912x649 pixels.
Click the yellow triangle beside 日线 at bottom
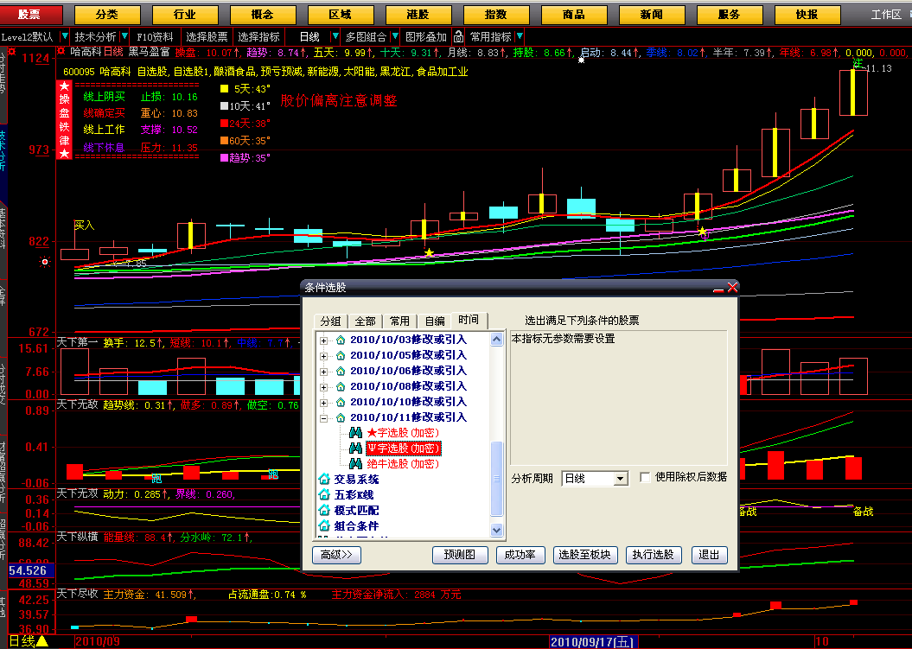(41, 642)
